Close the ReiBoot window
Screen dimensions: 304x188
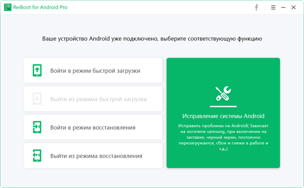pyautogui.click(x=294, y=8)
